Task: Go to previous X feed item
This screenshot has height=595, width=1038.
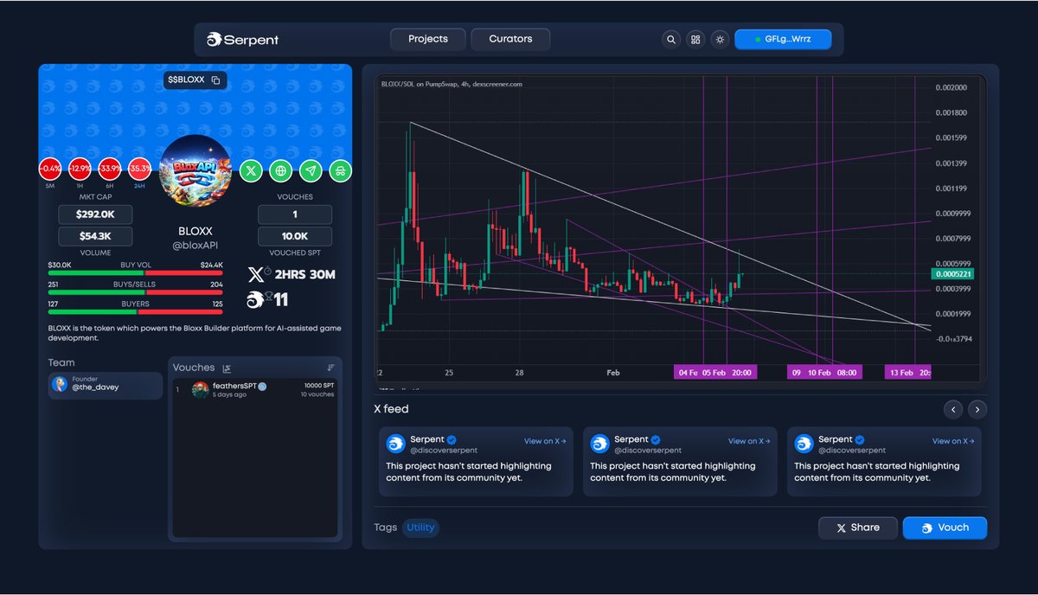Action: coord(952,410)
